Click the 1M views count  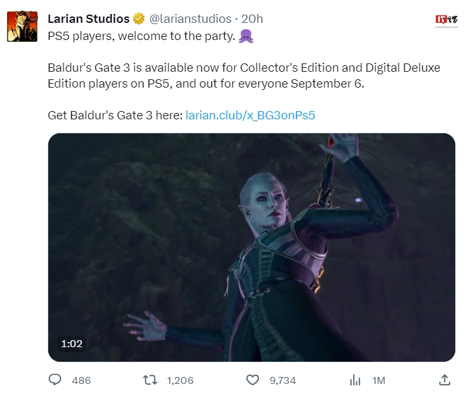click(x=378, y=380)
